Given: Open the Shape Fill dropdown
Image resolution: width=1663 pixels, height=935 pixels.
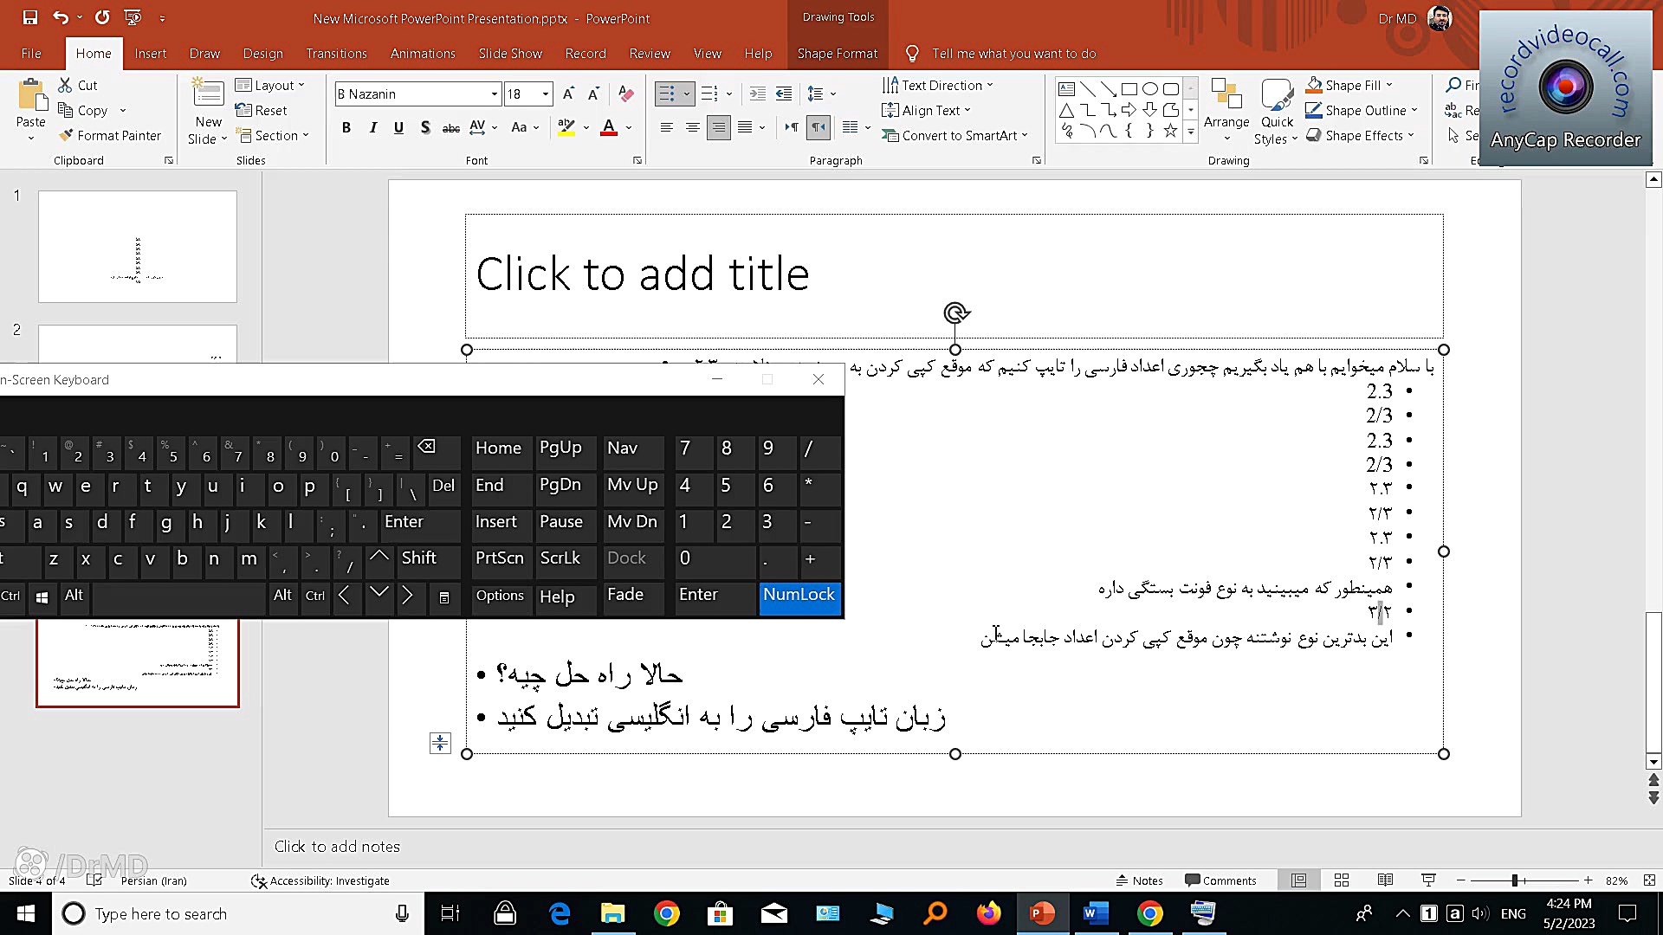Looking at the screenshot, I should coord(1389,85).
